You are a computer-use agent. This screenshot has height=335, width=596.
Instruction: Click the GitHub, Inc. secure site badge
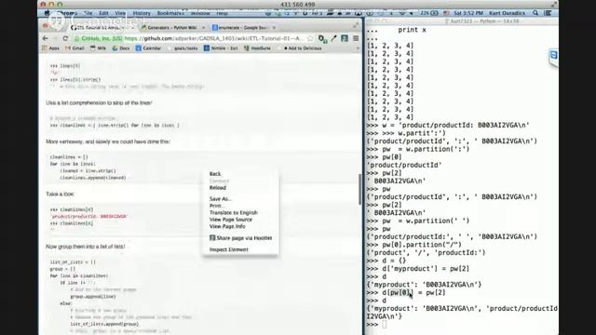[99, 38]
